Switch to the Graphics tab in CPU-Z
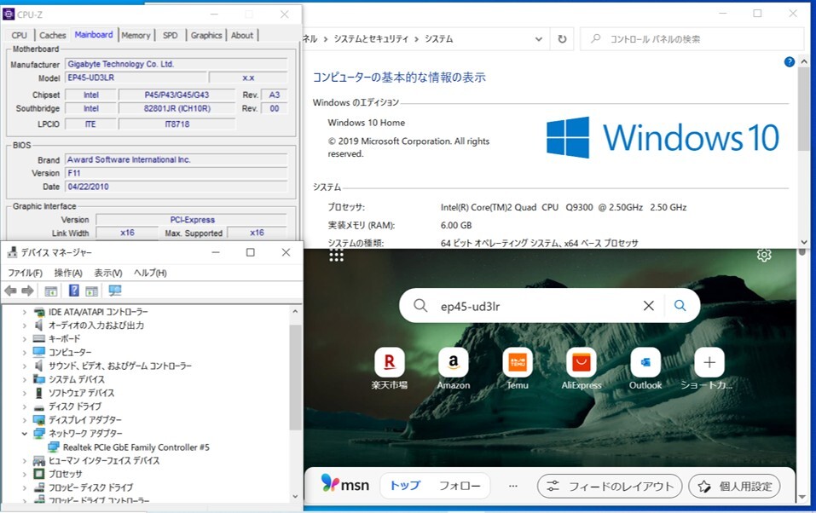The height and width of the screenshot is (513, 816). pyautogui.click(x=206, y=36)
